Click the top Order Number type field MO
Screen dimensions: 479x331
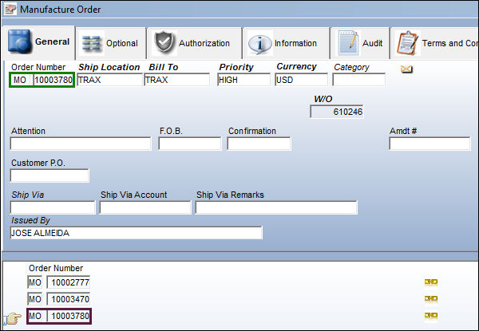coord(21,80)
